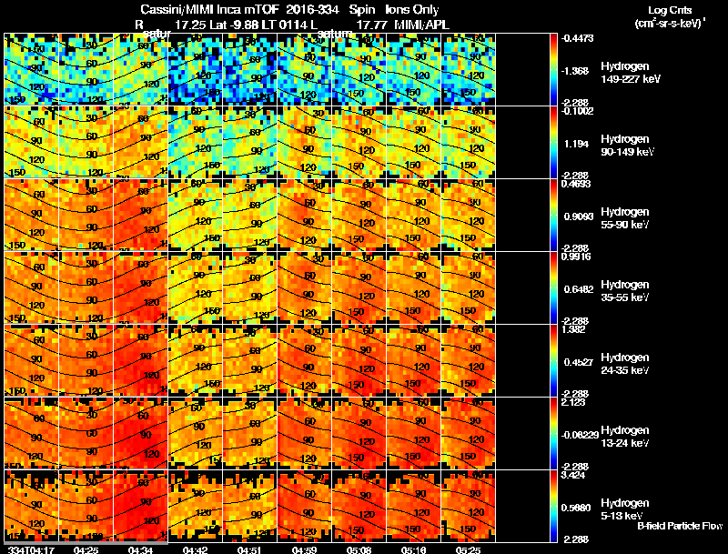Image resolution: width=728 pixels, height=554 pixels.
Task: Open 5-13 keV image at 04:34
Action: tap(141, 506)
